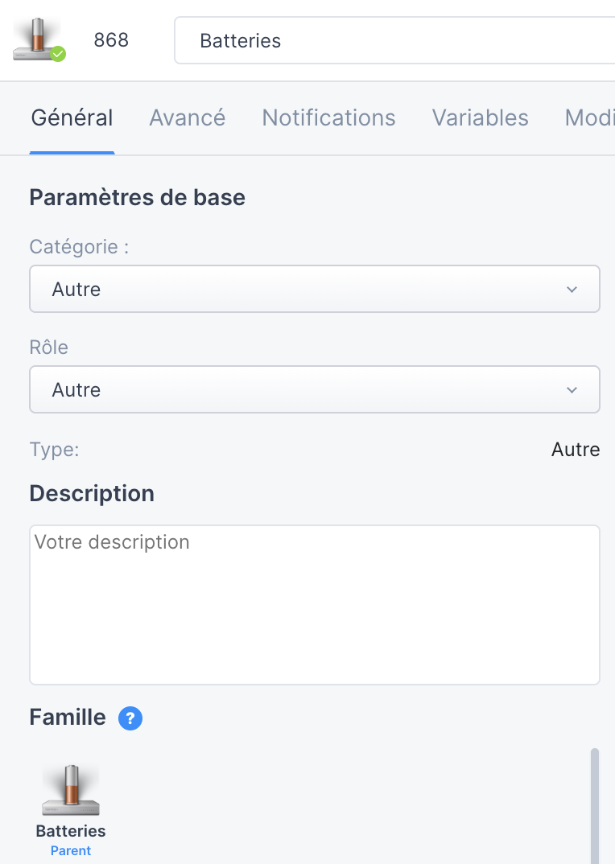Open the Famille help question mark icon
This screenshot has width=615, height=864.
[130, 718]
